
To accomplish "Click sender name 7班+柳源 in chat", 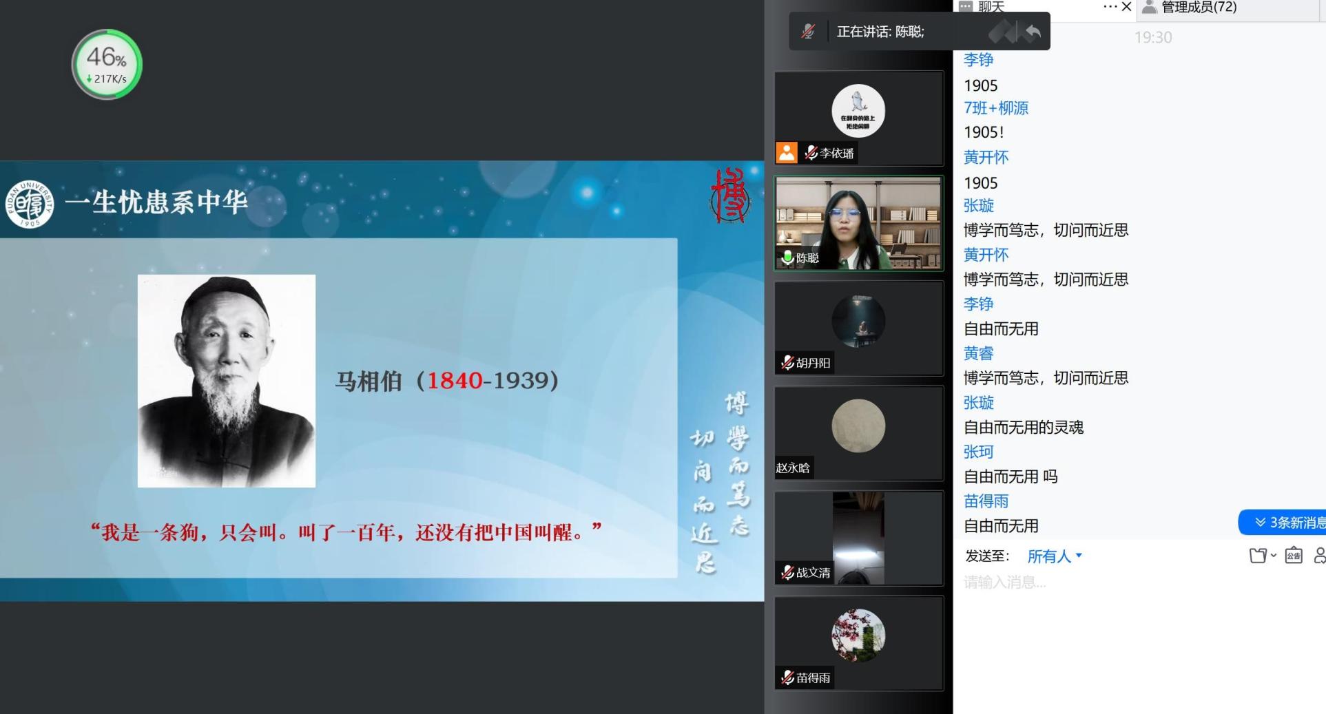I will pos(995,108).
